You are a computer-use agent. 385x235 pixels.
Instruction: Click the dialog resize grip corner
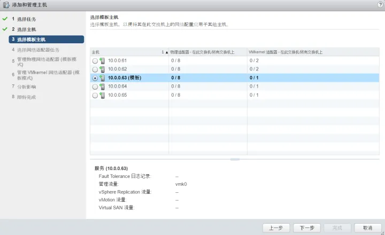pos(383,233)
